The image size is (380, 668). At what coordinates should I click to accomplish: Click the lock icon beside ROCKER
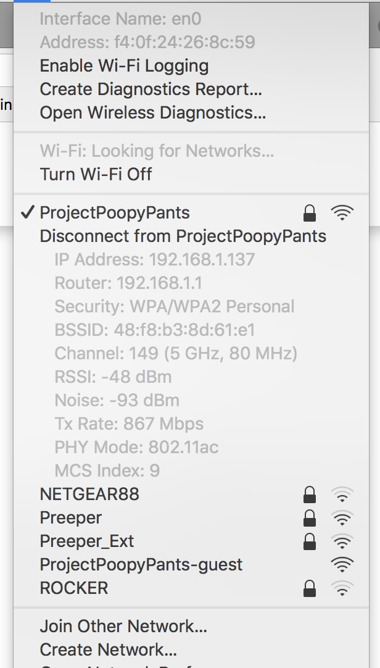pyautogui.click(x=310, y=588)
